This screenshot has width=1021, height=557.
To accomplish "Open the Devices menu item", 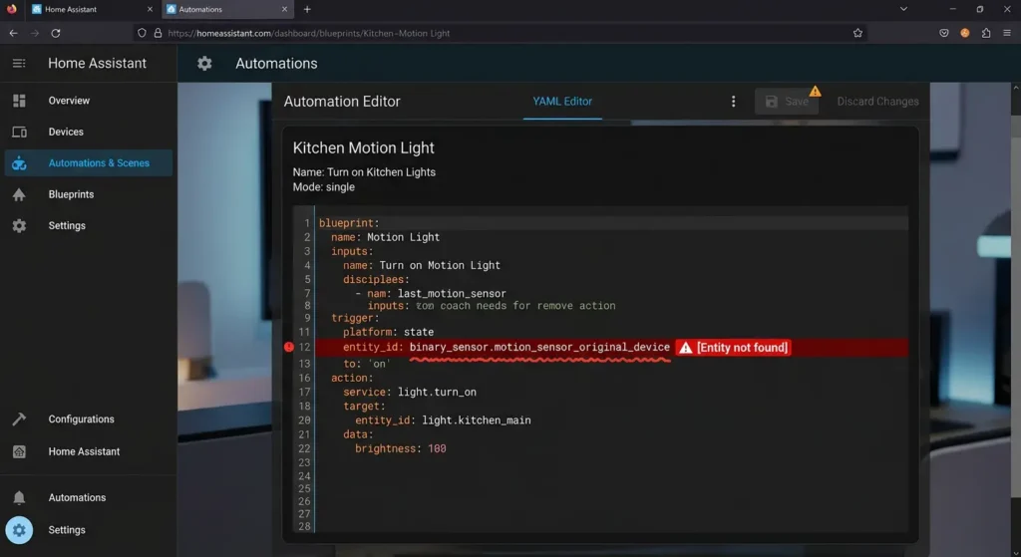I will tap(66, 132).
